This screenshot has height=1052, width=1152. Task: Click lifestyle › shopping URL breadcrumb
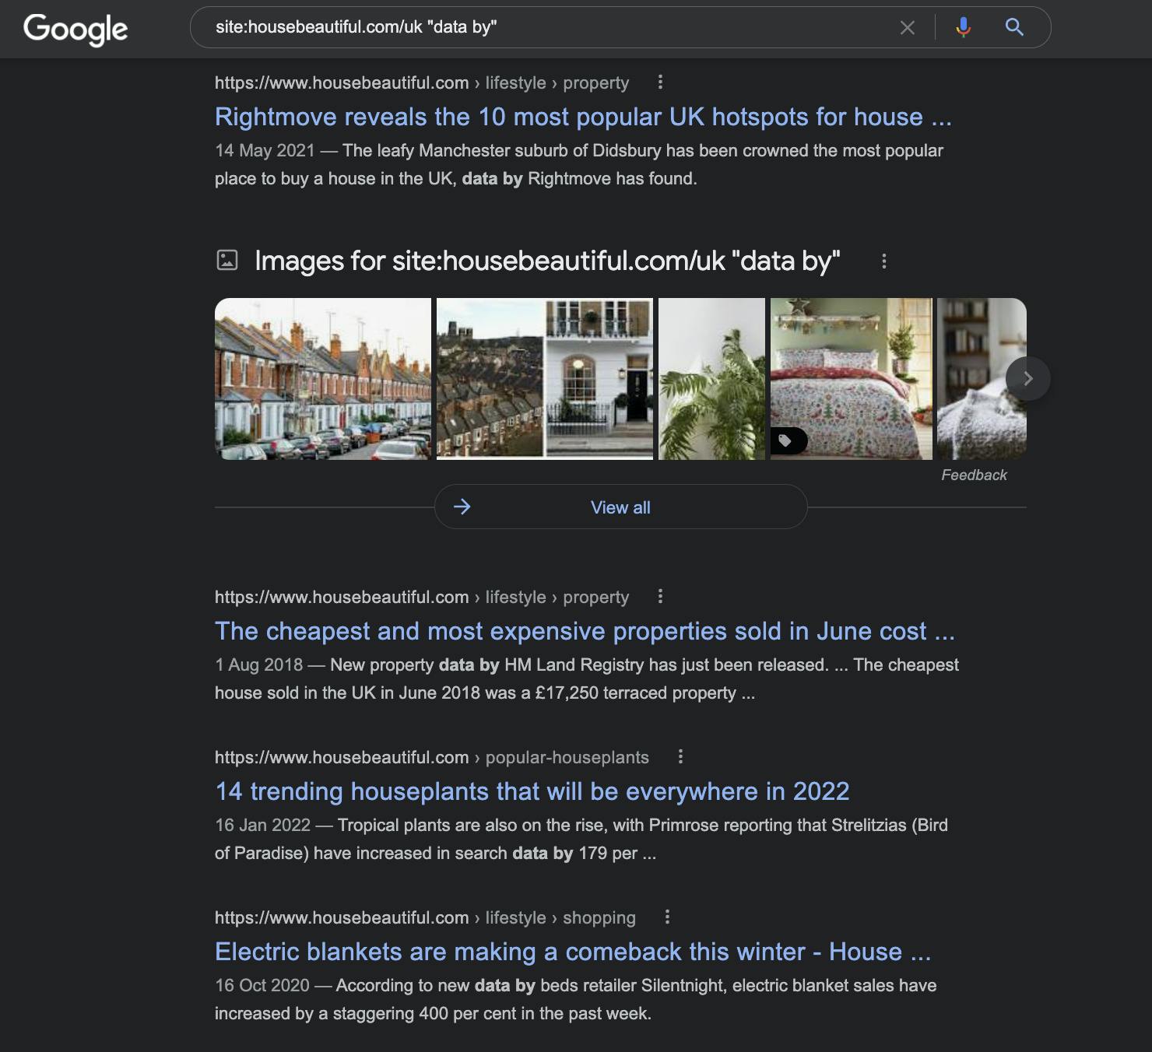(425, 917)
